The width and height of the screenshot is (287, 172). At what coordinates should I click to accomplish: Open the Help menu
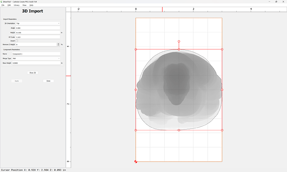(x=31, y=5)
